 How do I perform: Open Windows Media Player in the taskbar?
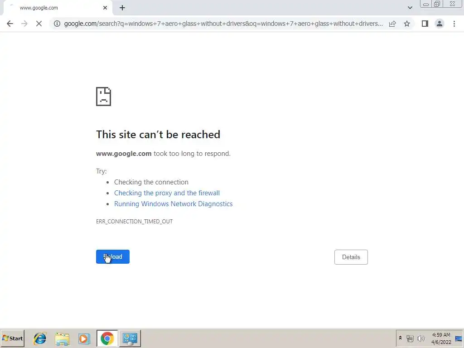pyautogui.click(x=84, y=338)
